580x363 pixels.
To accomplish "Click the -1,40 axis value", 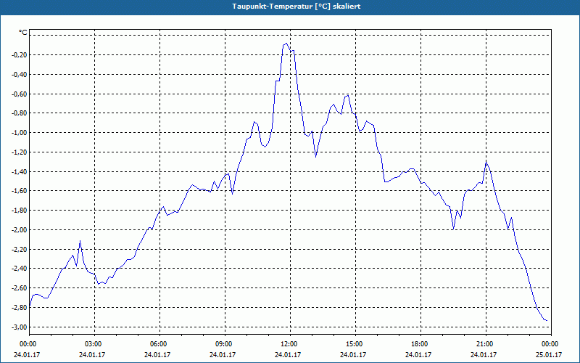I will tap(20, 171).
